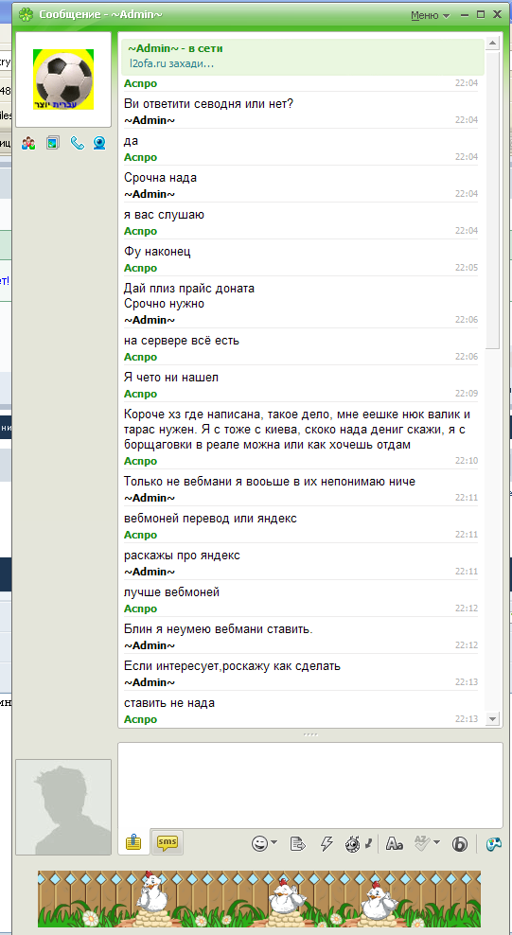Click the big-eyed animated emoticon icon
Viewport: 512px width, 935px height.
click(352, 844)
